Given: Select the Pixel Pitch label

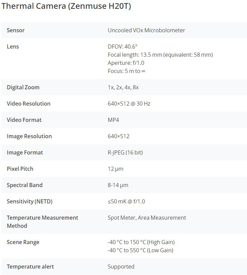Looking at the screenshot, I should coord(20,169).
